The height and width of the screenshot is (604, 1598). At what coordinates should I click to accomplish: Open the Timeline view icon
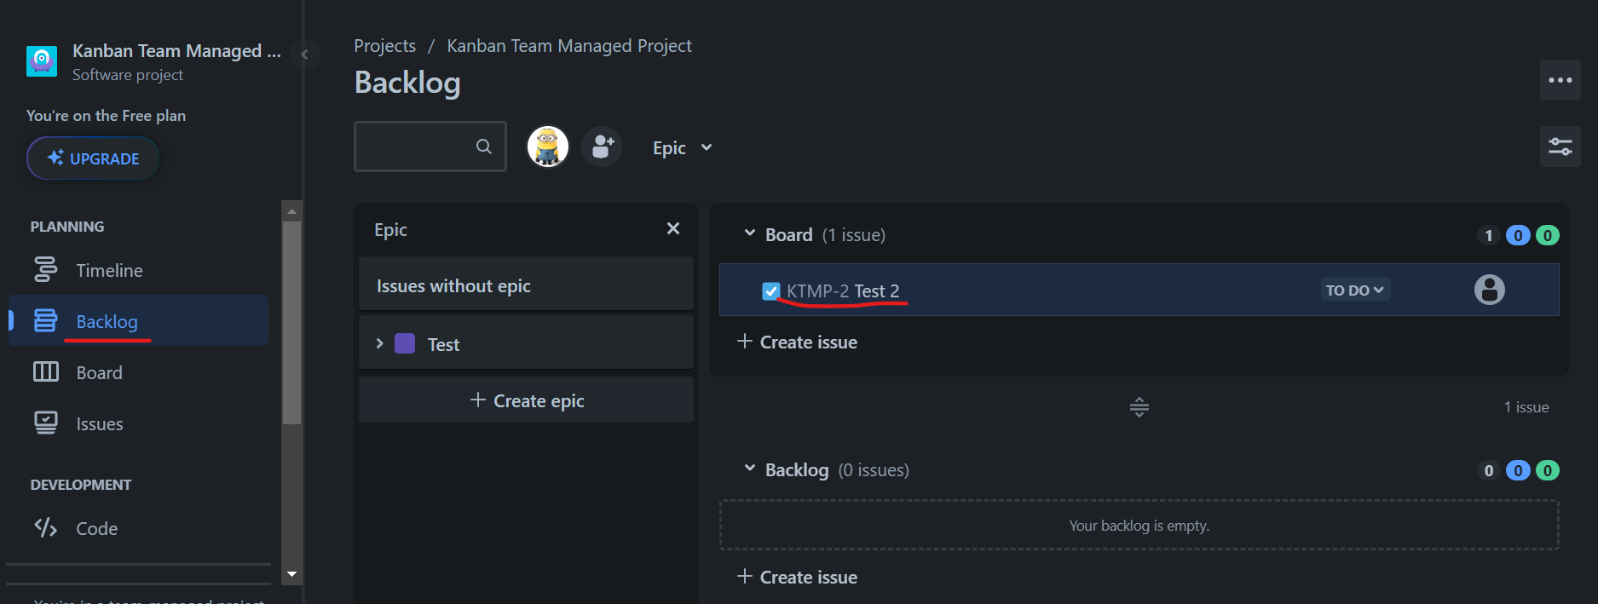45,270
